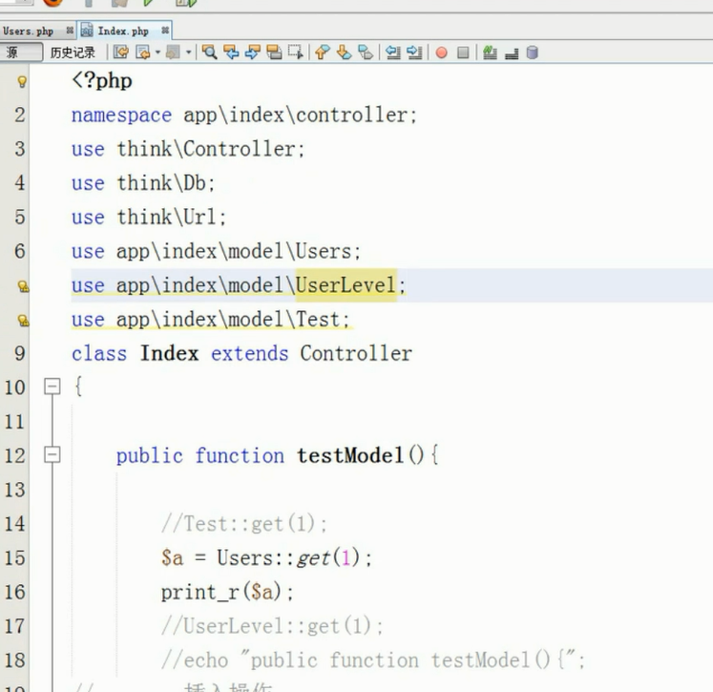Click the greyed-out Forward navigation icon

173,52
